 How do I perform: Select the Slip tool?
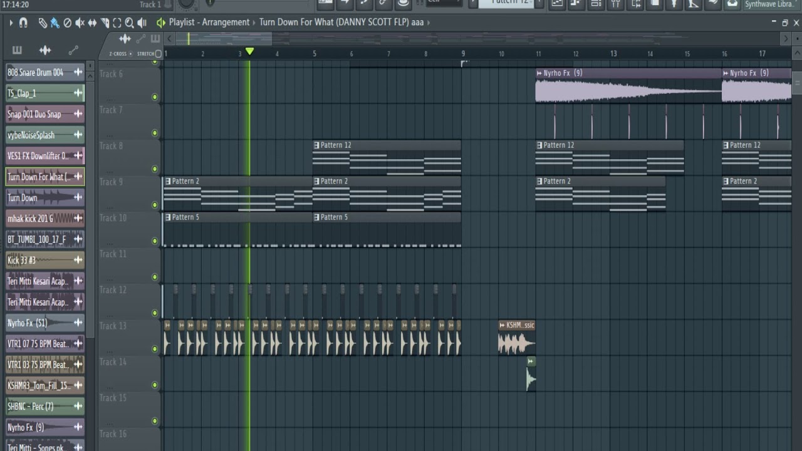(x=93, y=23)
